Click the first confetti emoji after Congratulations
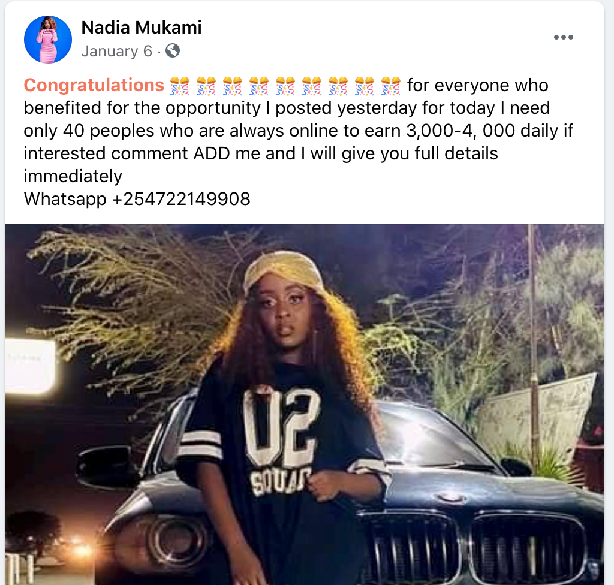Screen dimensions: 614x585 pos(180,86)
